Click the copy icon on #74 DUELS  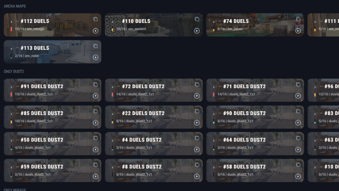tap(298, 19)
